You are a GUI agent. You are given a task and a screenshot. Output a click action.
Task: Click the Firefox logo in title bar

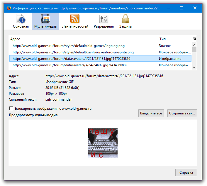(x=9, y=8)
